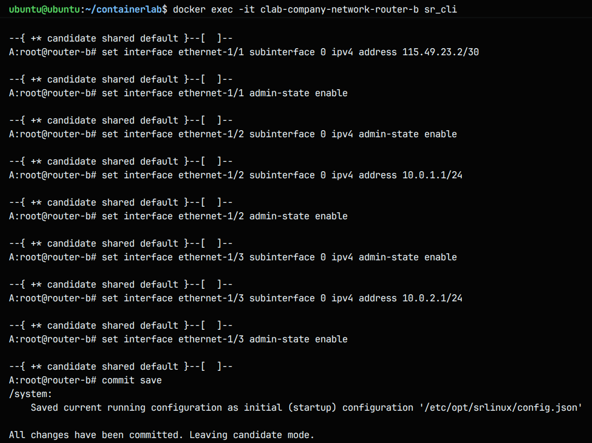Click the ethernet-1/1 admin-state enable command
Viewport: 592px width, 443px height.
pyautogui.click(x=225, y=93)
